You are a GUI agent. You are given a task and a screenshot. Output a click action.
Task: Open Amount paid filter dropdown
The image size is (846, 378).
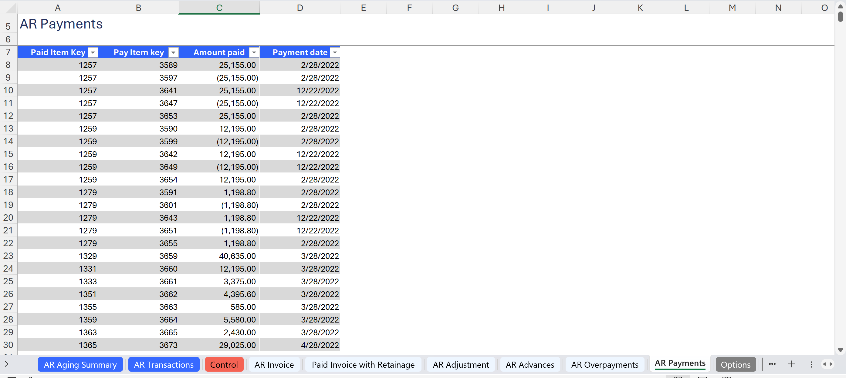pos(254,52)
